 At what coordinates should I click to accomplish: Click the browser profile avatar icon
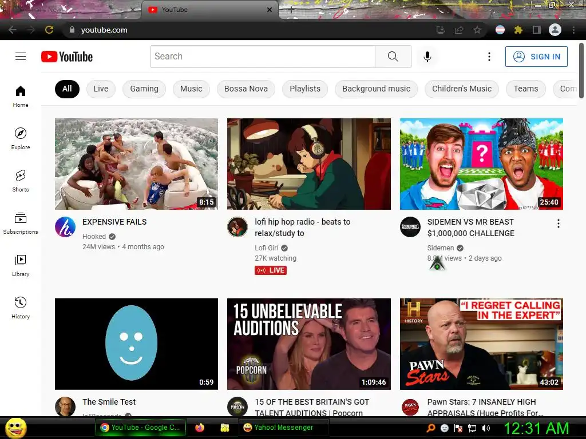tap(555, 30)
